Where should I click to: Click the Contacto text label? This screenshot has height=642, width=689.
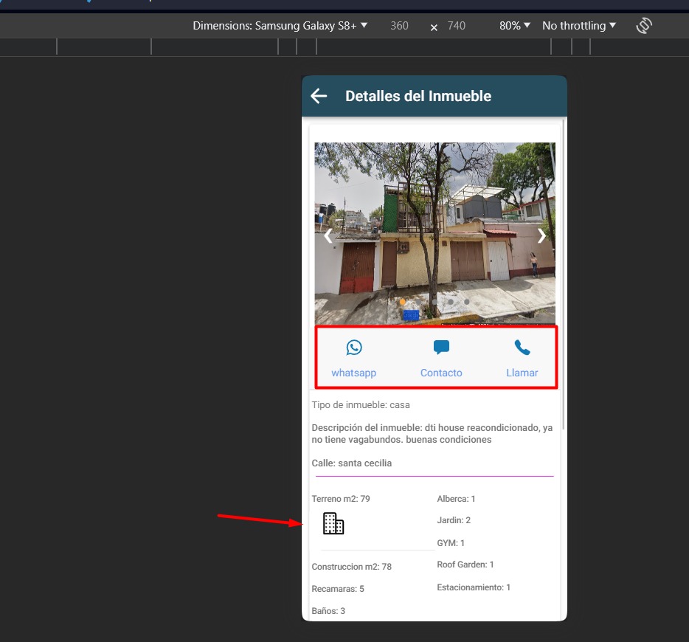441,373
